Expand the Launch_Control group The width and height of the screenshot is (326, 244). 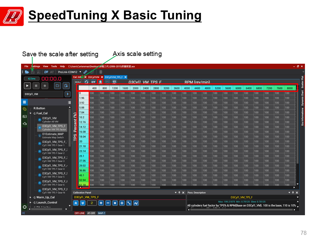31,203
